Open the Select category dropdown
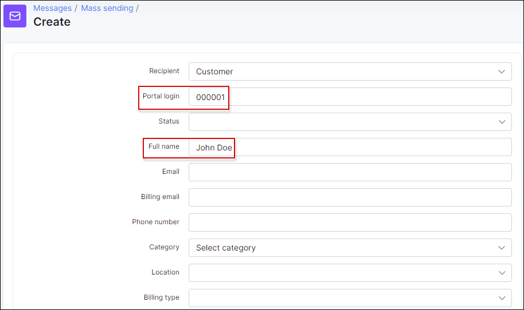524x310 pixels. tap(350, 248)
